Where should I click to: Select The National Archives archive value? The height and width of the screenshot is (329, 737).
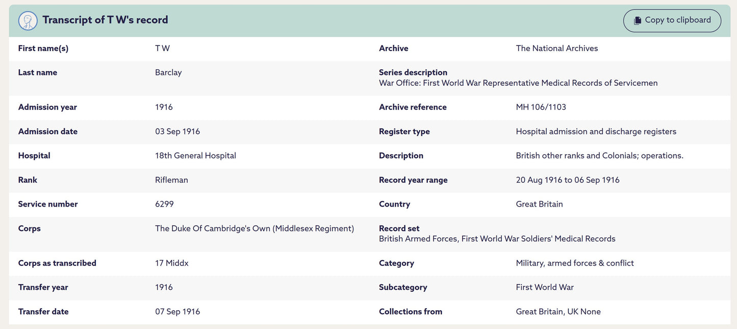[556, 48]
